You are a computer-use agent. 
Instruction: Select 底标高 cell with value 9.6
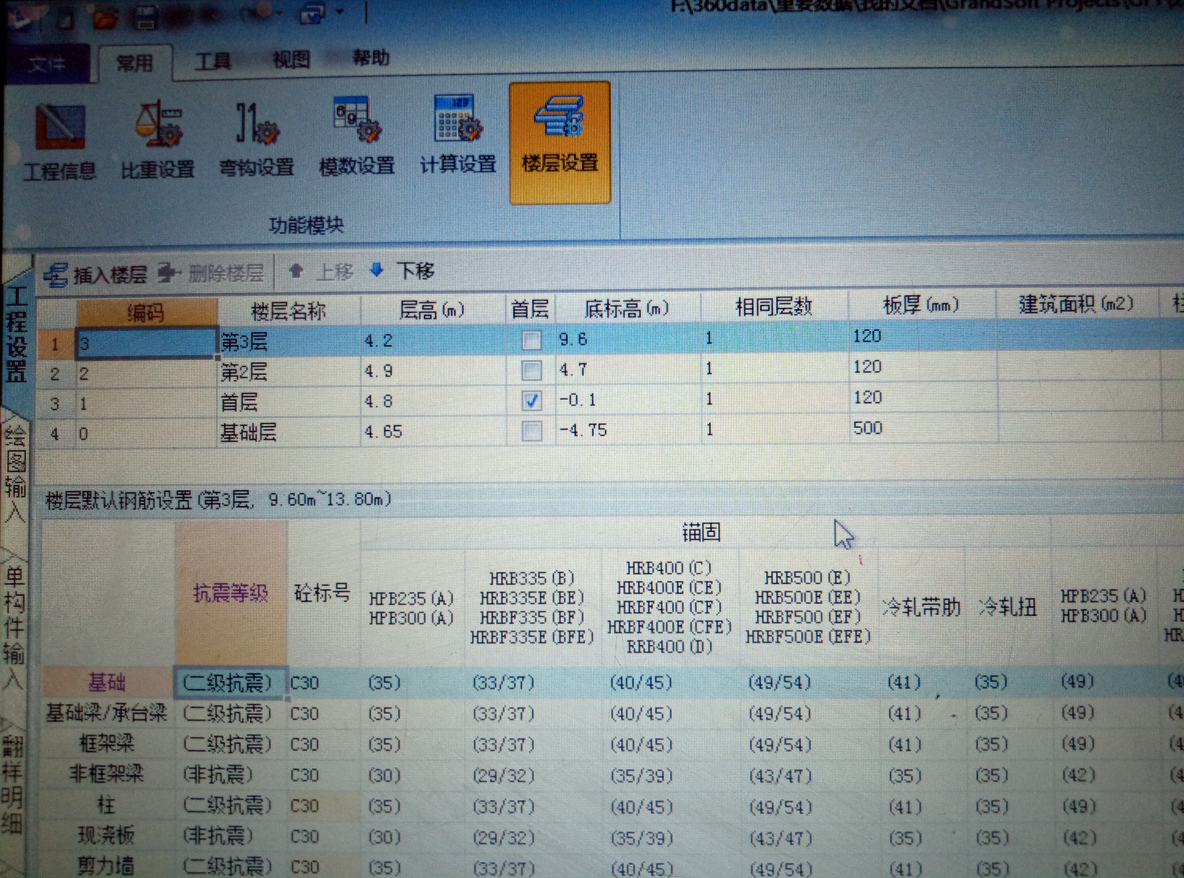click(628, 339)
